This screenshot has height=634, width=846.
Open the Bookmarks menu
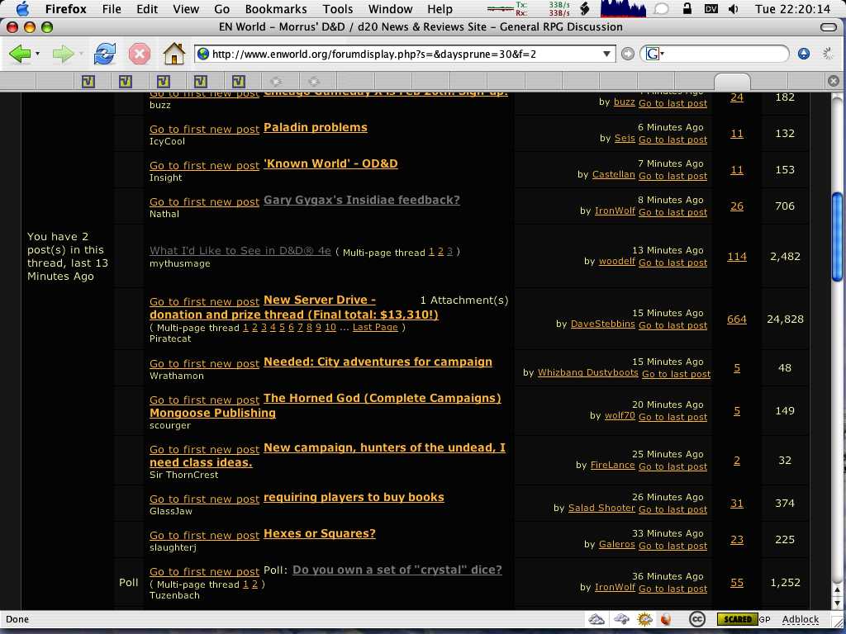[x=276, y=8]
